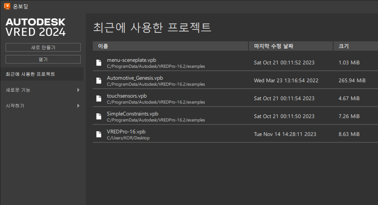Click the 265.94 MiB size value
Image resolution: width=378 pixels, height=205 pixels.
[352, 81]
